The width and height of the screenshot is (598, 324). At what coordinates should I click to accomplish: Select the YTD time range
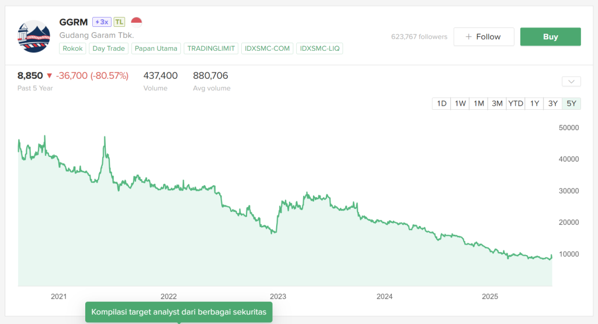click(x=516, y=104)
